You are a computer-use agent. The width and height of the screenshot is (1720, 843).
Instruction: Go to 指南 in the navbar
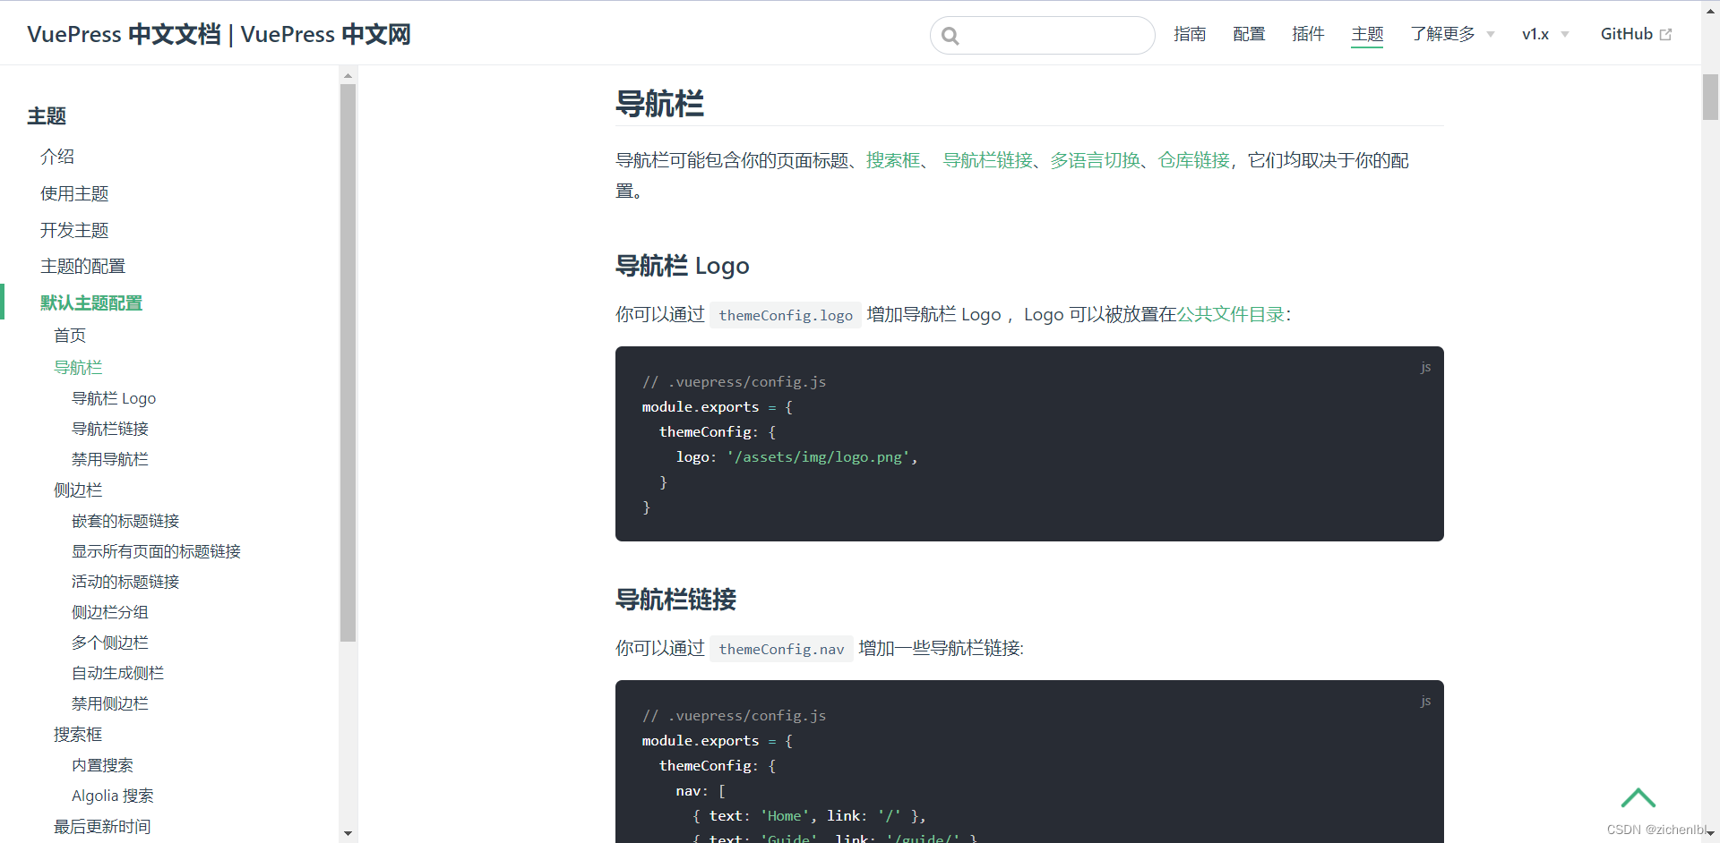pyautogui.click(x=1190, y=34)
